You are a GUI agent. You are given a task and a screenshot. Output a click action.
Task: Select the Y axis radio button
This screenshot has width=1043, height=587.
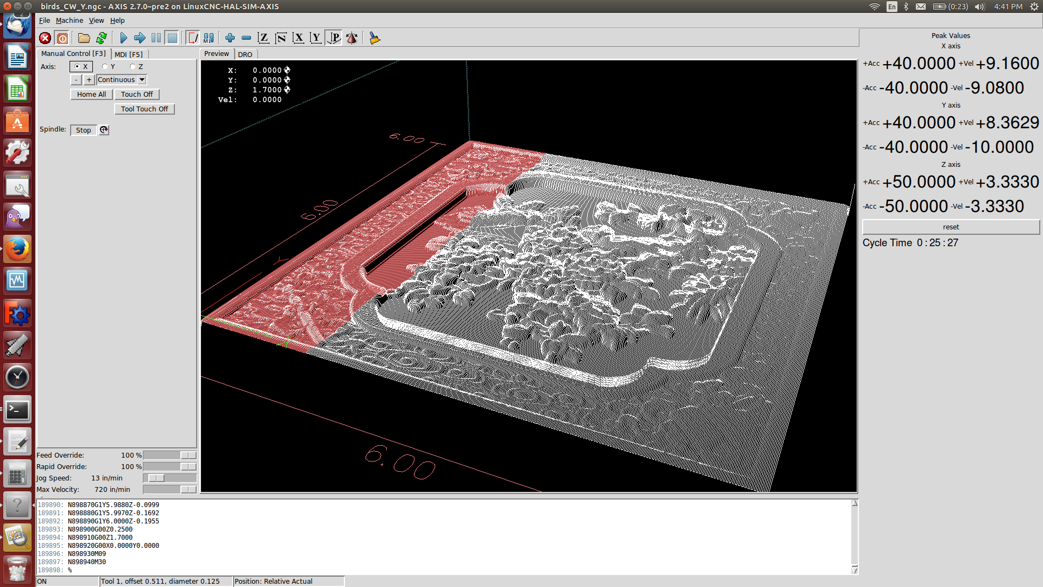105,67
